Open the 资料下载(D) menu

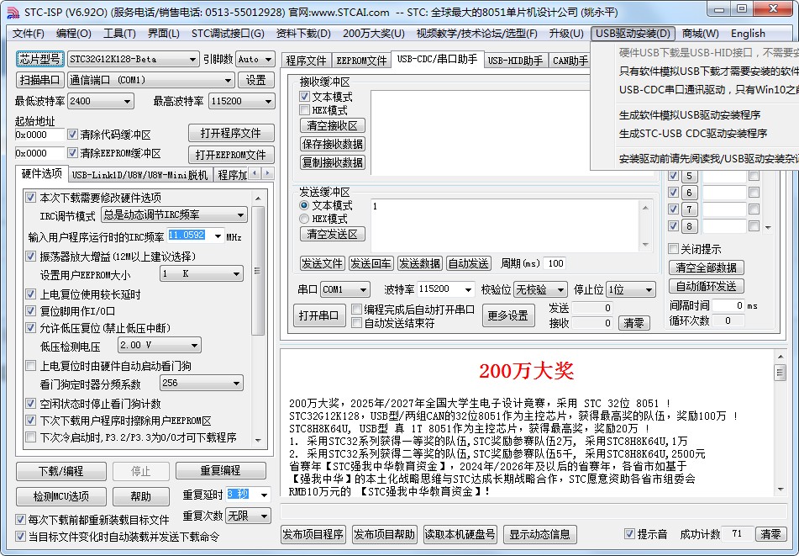click(303, 34)
